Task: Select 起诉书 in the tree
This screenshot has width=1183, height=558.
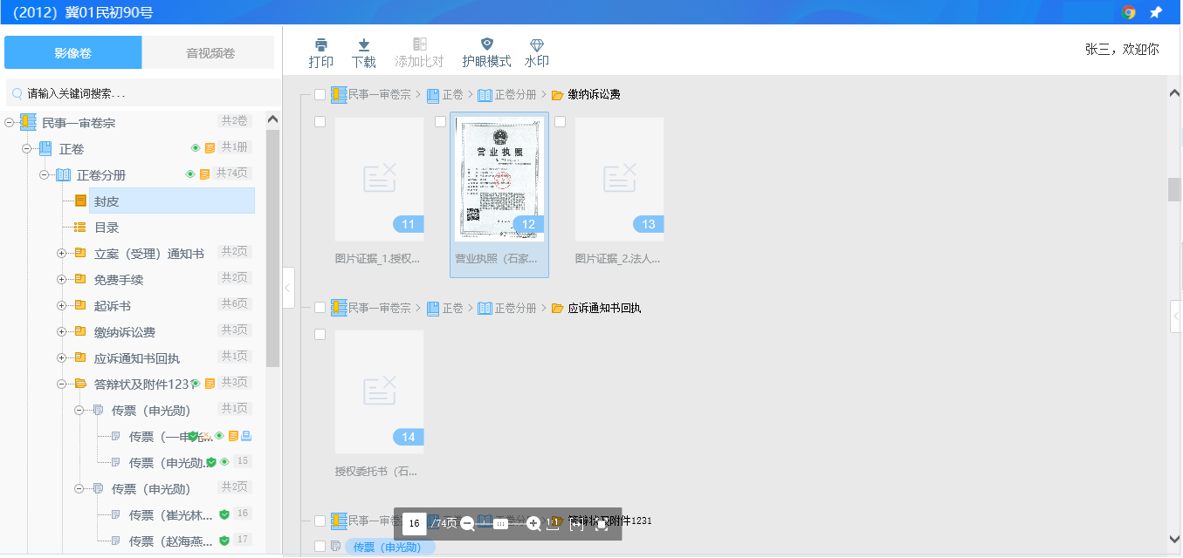Action: tap(113, 306)
